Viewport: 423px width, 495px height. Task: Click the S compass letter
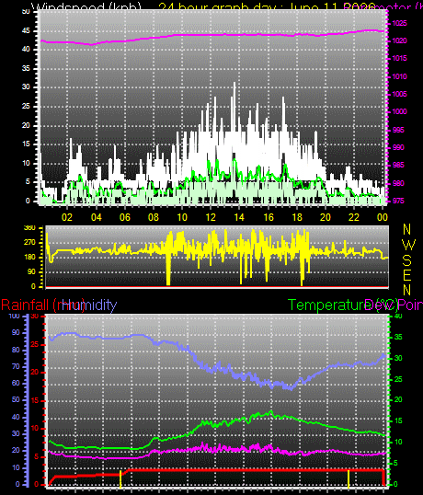407,260
